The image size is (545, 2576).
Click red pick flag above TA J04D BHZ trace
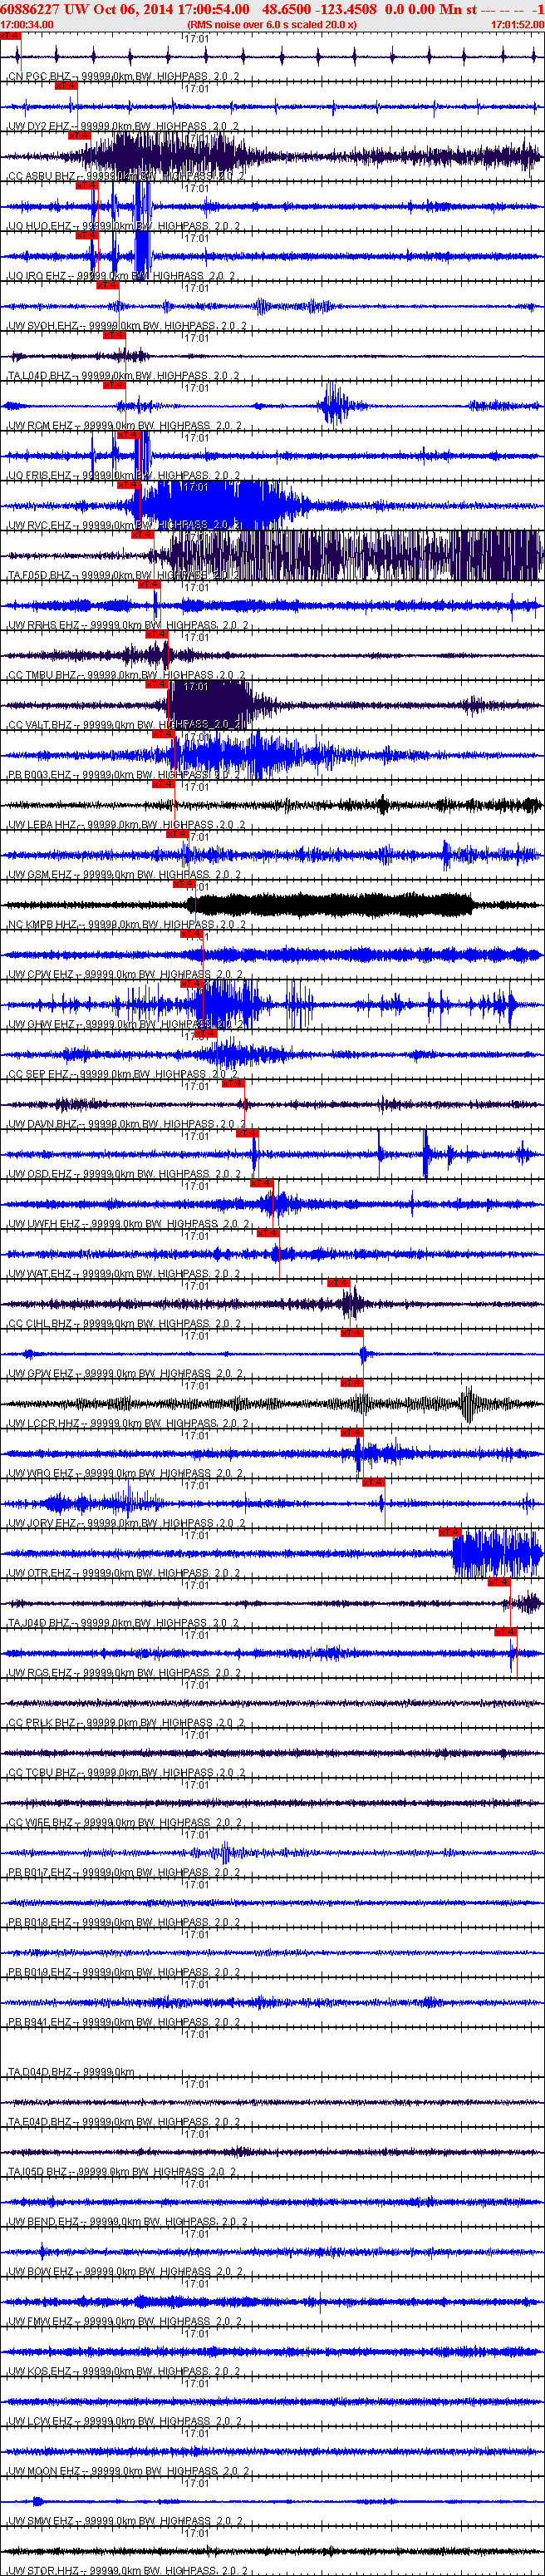coord(498,1582)
